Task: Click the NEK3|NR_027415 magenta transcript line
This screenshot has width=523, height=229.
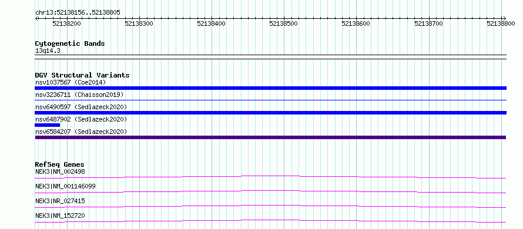Action: coord(270,206)
